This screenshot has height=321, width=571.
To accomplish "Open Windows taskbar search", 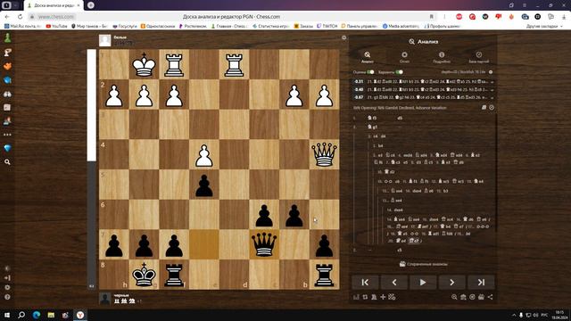I will coord(21,315).
